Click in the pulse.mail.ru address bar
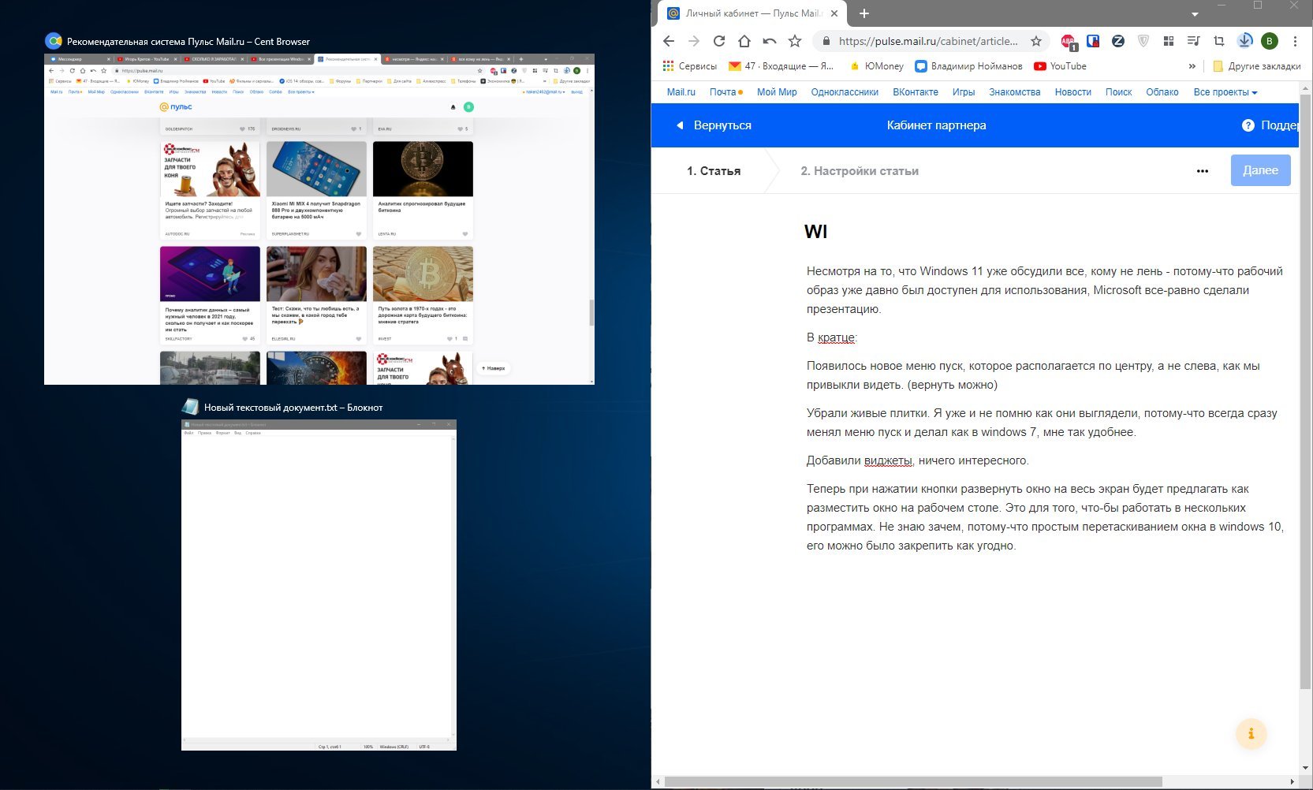Screen dimensions: 1313x790 [928, 41]
